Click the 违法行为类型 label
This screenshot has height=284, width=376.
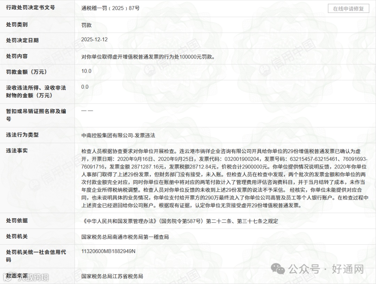[22, 135]
